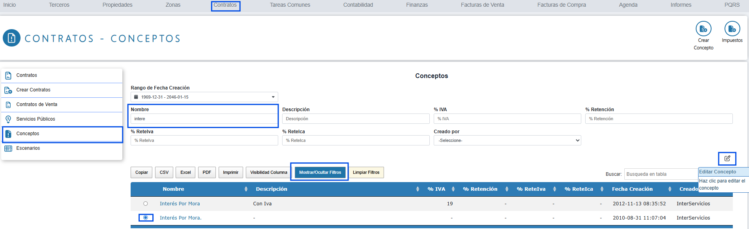Open the Impuestos icon
The image size is (749, 229).
(732, 29)
